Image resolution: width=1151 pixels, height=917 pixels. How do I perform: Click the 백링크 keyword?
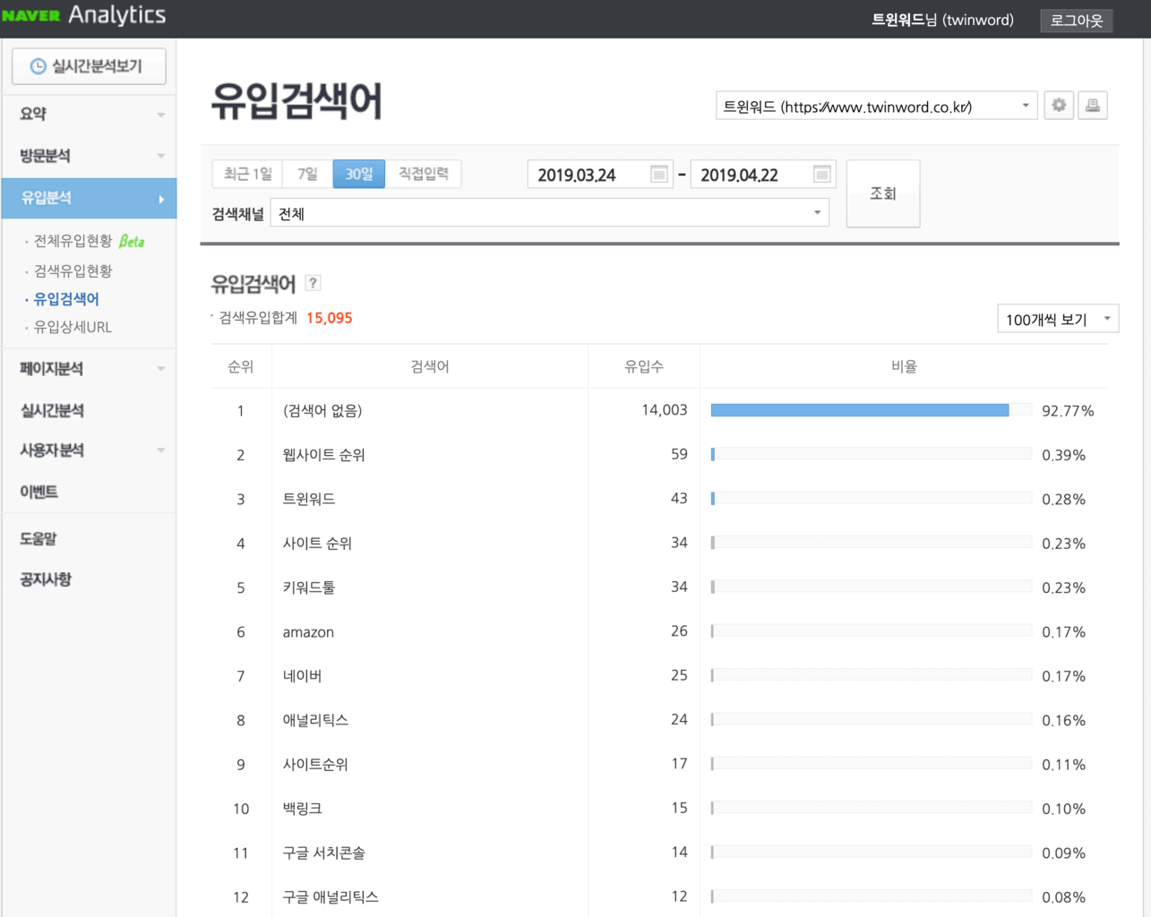[302, 809]
